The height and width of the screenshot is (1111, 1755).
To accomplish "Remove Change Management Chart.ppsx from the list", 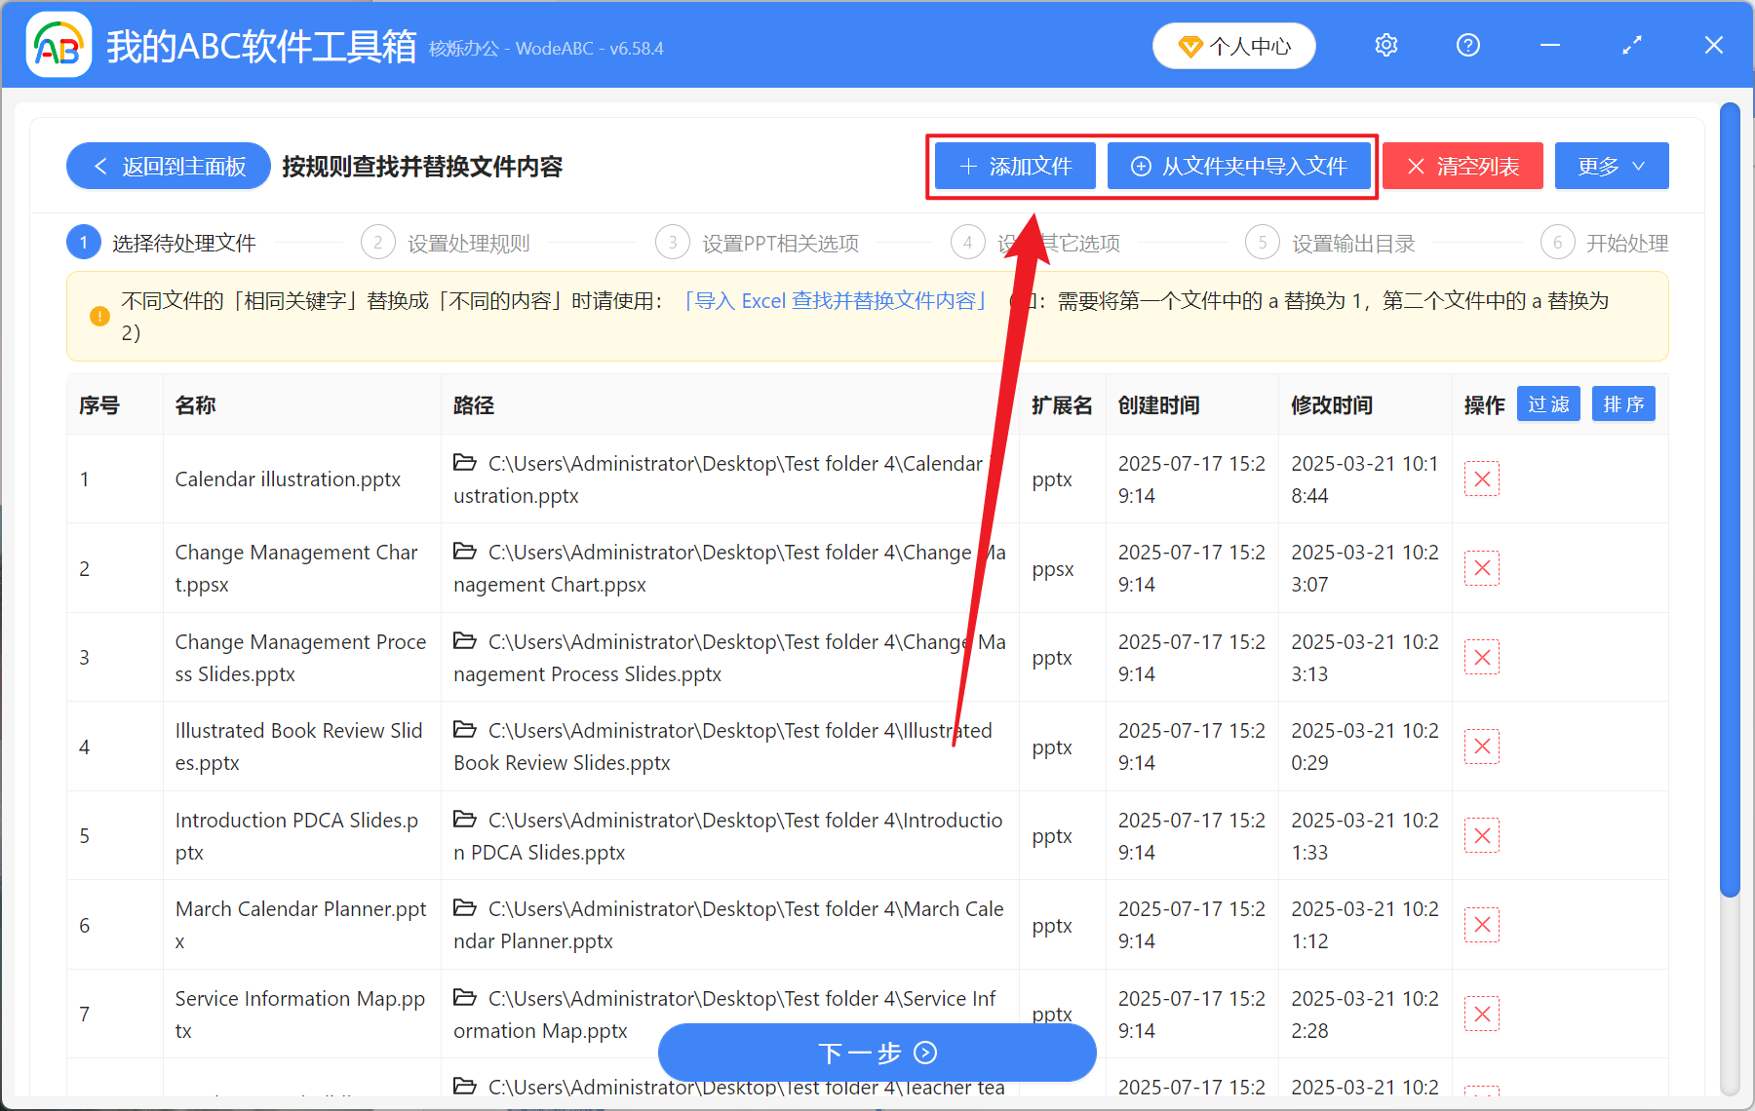I will pyautogui.click(x=1481, y=567).
